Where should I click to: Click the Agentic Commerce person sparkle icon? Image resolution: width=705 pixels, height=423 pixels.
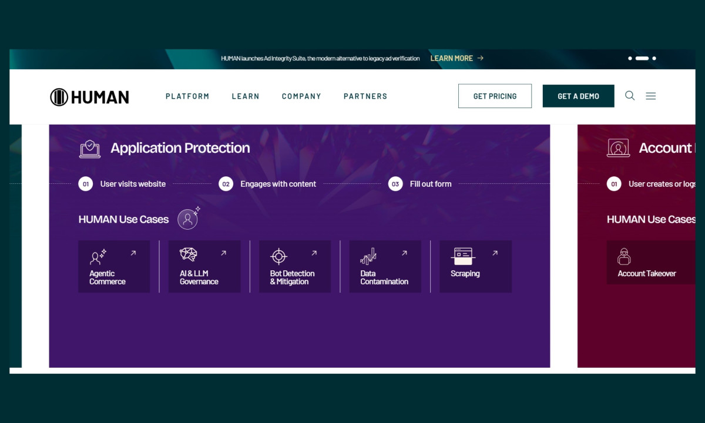(98, 257)
